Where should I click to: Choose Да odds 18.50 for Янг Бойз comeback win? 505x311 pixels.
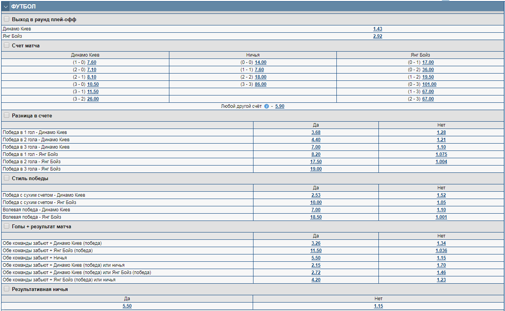(316, 217)
